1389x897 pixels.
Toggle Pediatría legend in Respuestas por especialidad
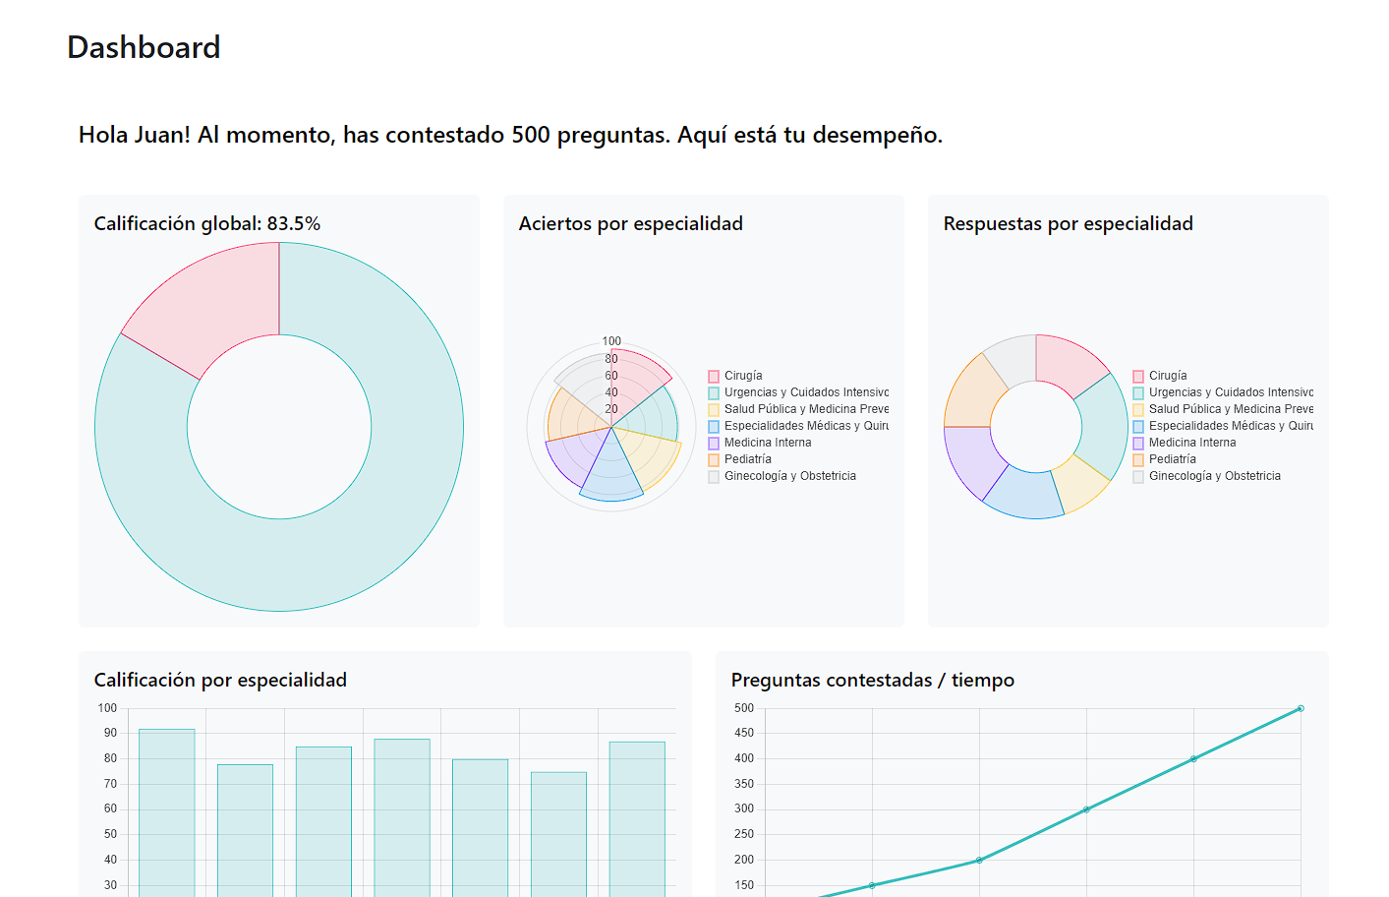[1164, 459]
